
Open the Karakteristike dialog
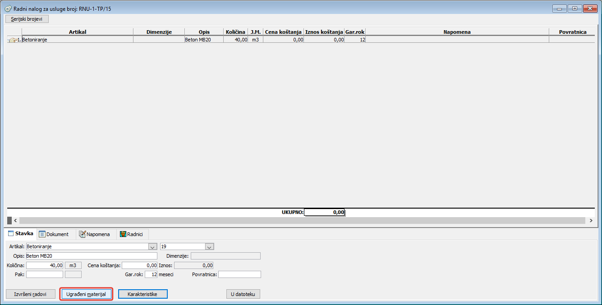pyautogui.click(x=142, y=294)
